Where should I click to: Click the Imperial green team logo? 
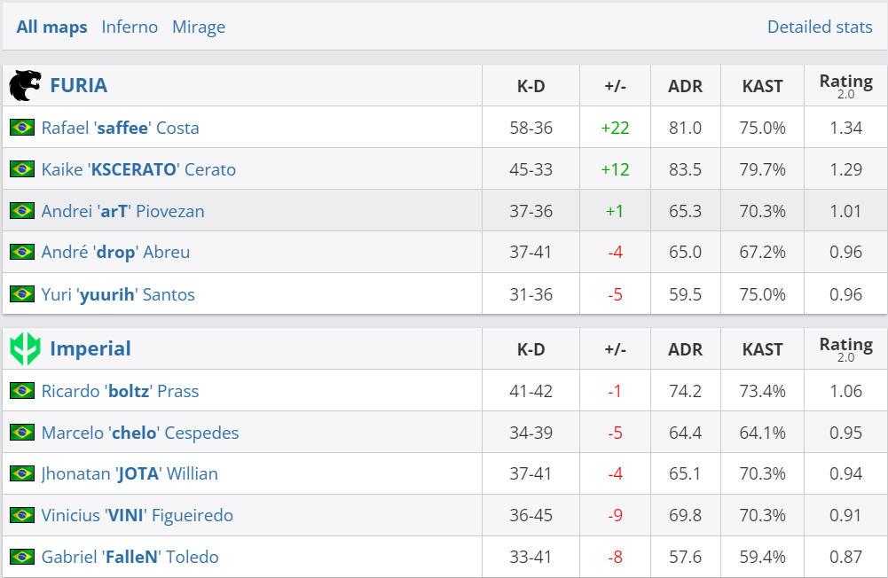[x=25, y=349]
